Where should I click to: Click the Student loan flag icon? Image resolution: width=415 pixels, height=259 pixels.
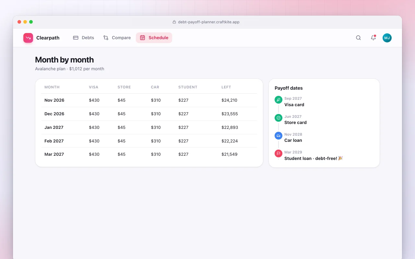[279, 153]
